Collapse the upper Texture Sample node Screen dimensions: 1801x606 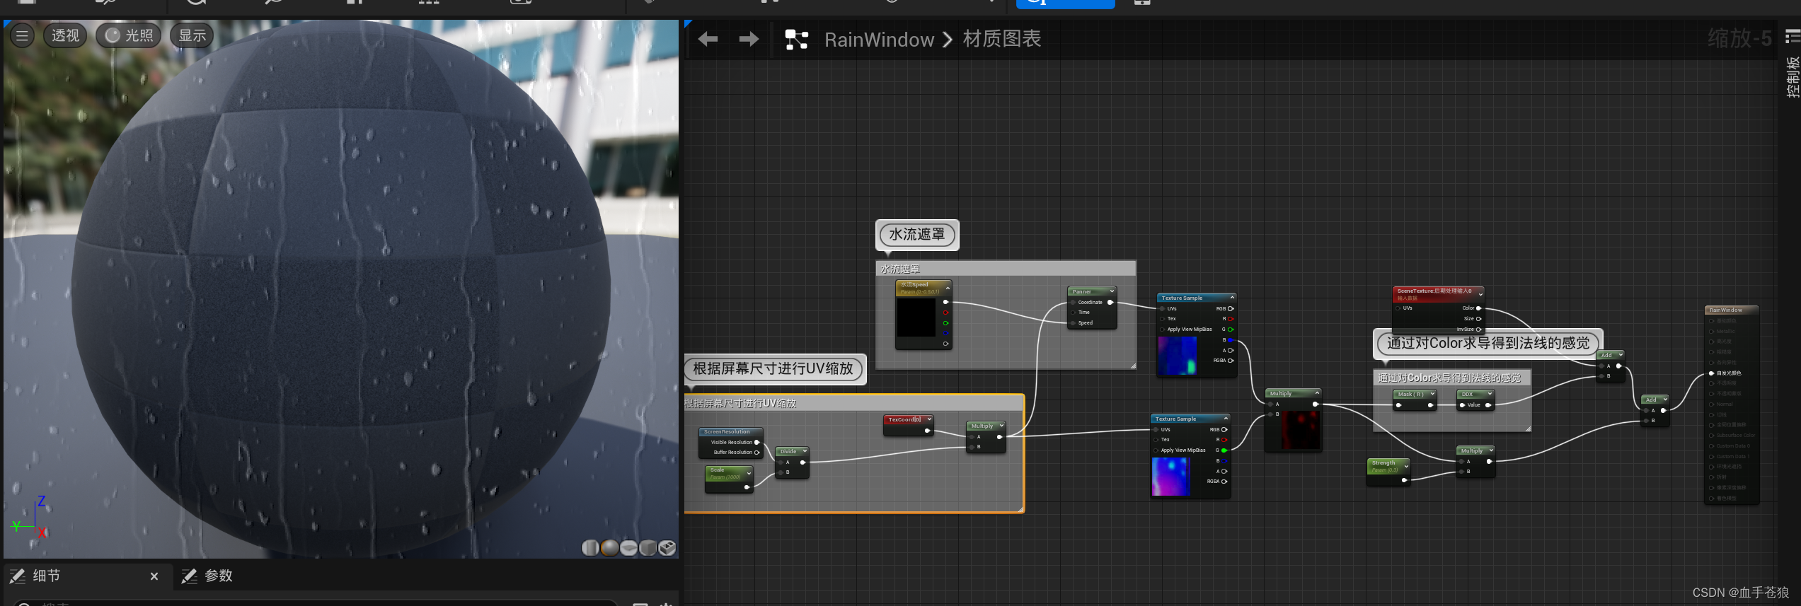(x=1232, y=298)
